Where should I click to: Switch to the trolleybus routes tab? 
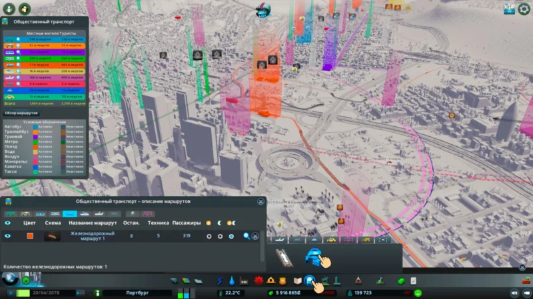pyautogui.click(x=25, y=213)
